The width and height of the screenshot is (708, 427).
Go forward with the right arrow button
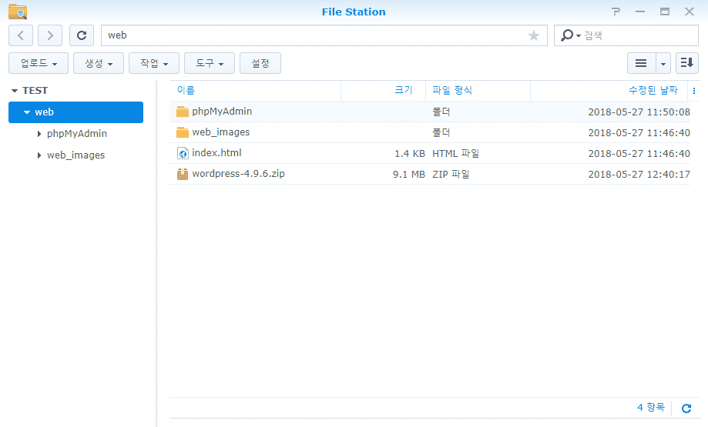(x=49, y=35)
